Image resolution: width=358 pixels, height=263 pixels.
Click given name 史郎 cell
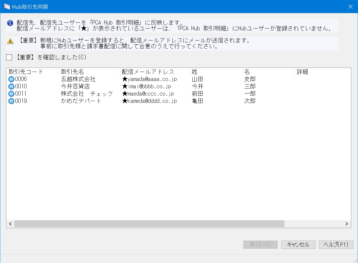pos(250,79)
